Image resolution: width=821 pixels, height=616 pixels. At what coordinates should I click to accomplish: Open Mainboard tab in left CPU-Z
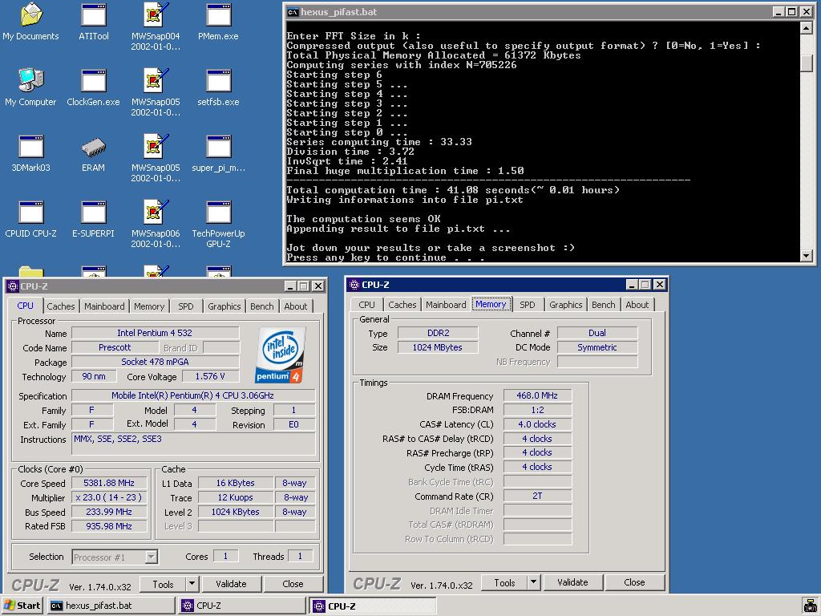pos(104,306)
